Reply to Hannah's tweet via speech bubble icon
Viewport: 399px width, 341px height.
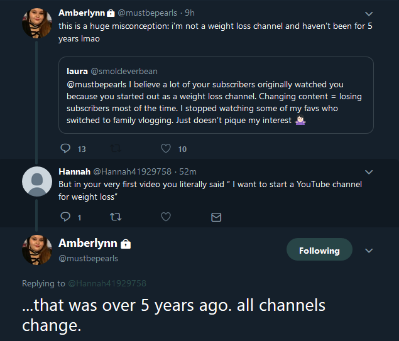(x=65, y=217)
